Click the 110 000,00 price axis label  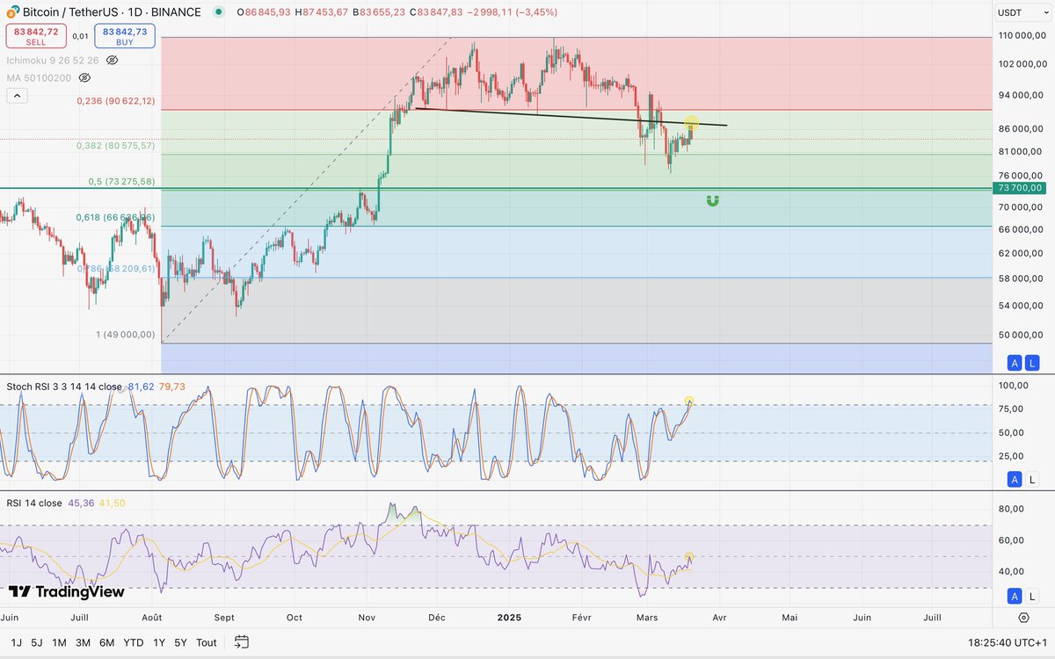pos(1020,35)
